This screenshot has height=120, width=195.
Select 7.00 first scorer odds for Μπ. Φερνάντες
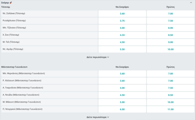point(170,74)
